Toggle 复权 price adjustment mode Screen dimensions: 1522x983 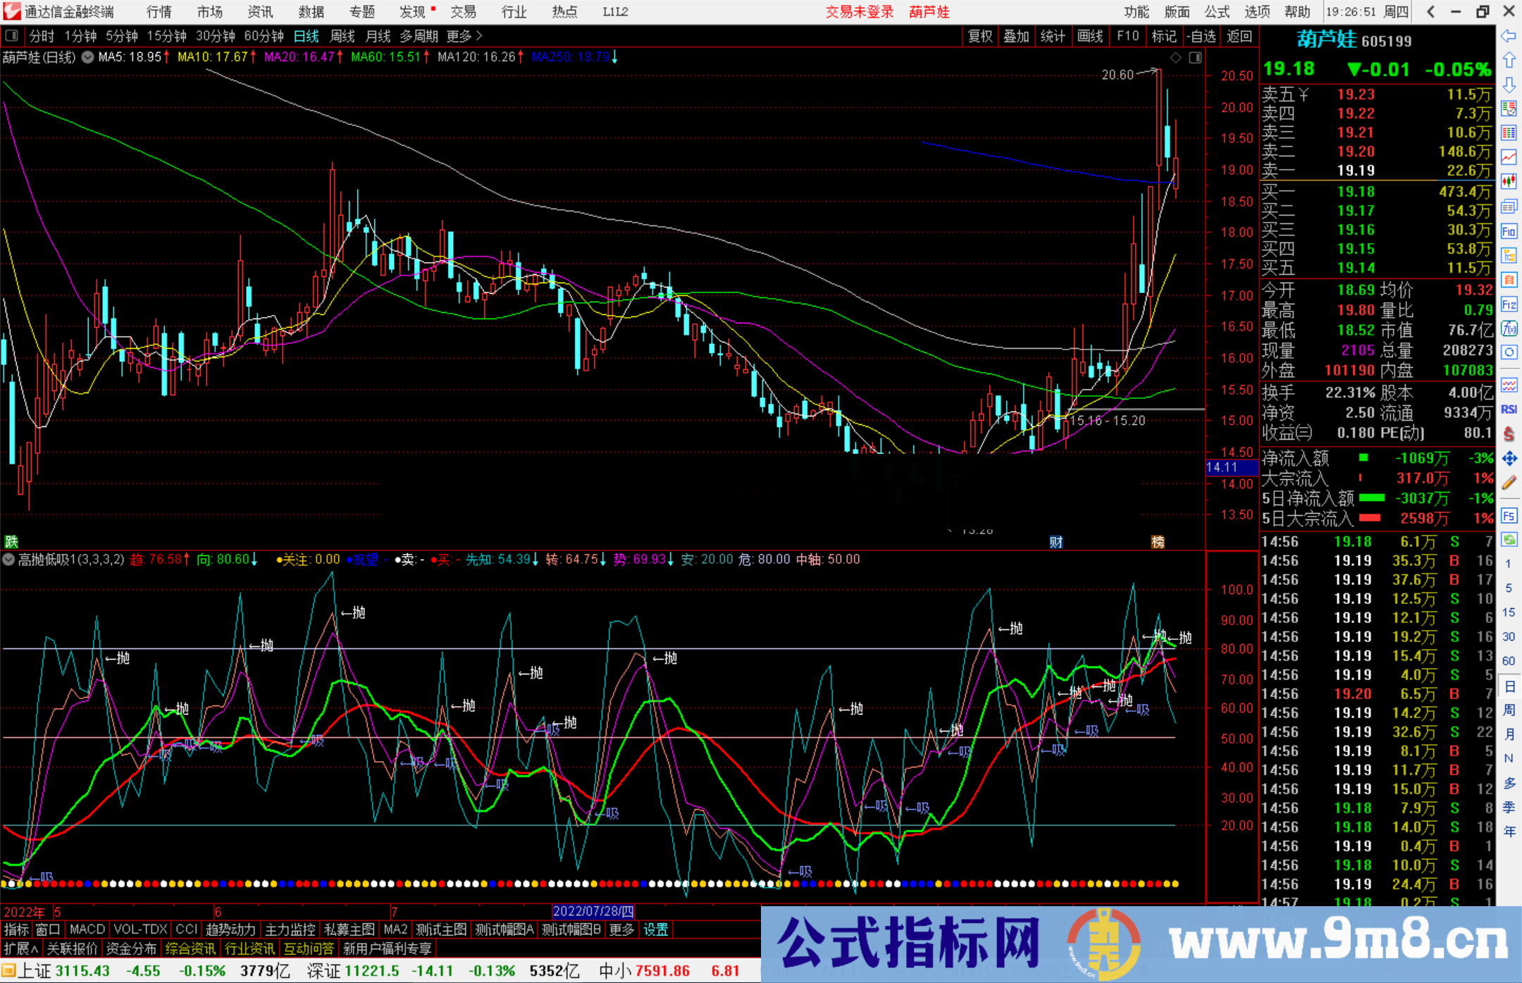pyautogui.click(x=979, y=35)
